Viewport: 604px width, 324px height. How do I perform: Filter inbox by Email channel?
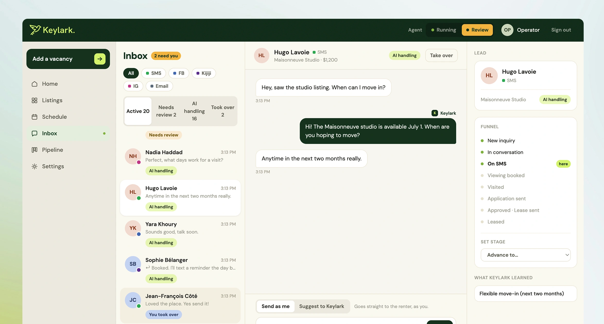tap(159, 86)
